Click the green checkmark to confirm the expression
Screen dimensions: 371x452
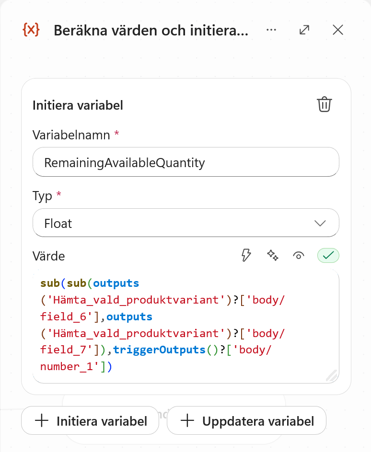328,255
